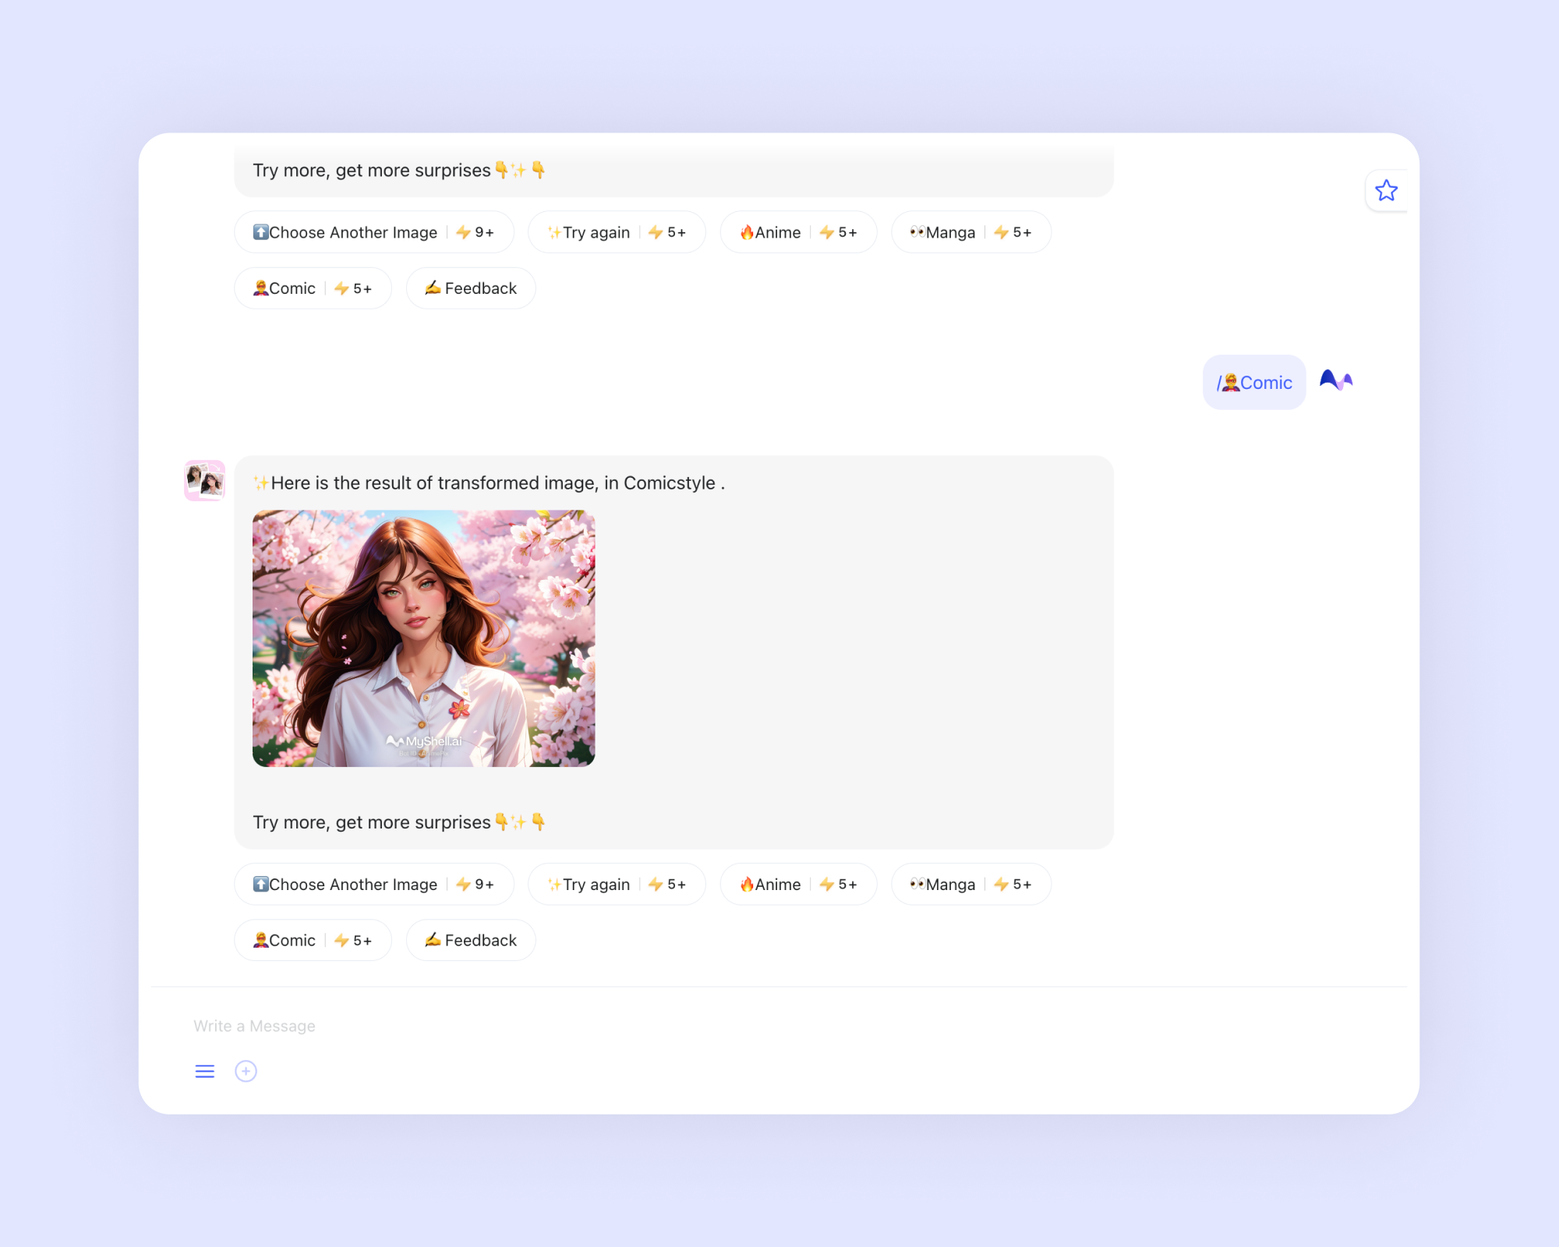1559x1247 pixels.
Task: Click the star favorite icon
Action: pos(1386,190)
